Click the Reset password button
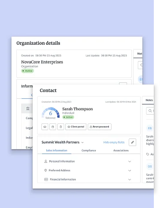This screenshot has height=208, width=160. click(100, 127)
